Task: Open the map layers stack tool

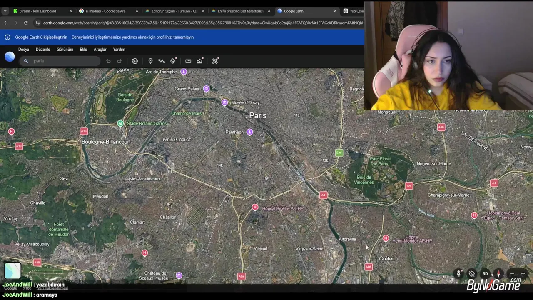Action: pos(173,61)
